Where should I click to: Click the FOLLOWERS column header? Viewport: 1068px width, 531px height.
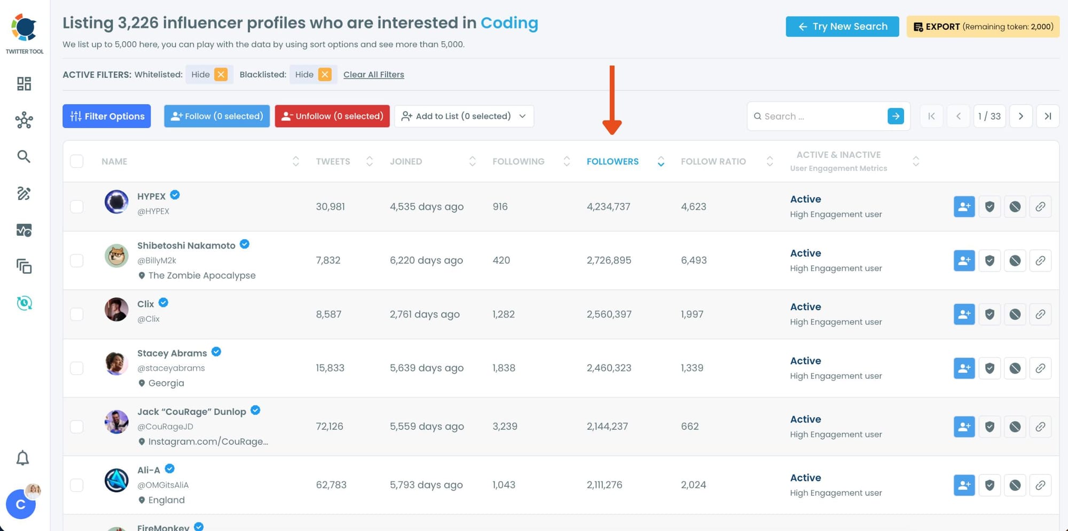612,161
